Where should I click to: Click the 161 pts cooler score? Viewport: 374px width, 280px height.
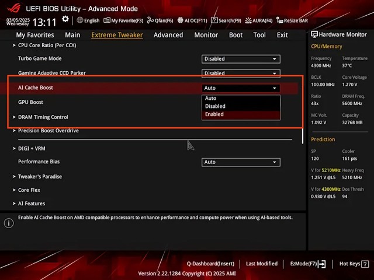pyautogui.click(x=349, y=159)
